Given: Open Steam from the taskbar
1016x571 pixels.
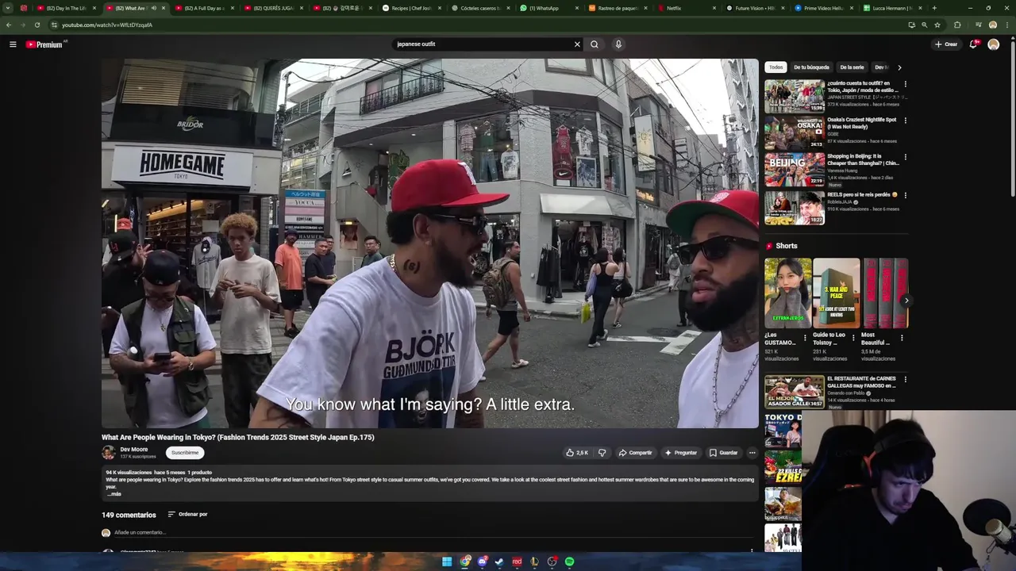Looking at the screenshot, I should (499, 561).
